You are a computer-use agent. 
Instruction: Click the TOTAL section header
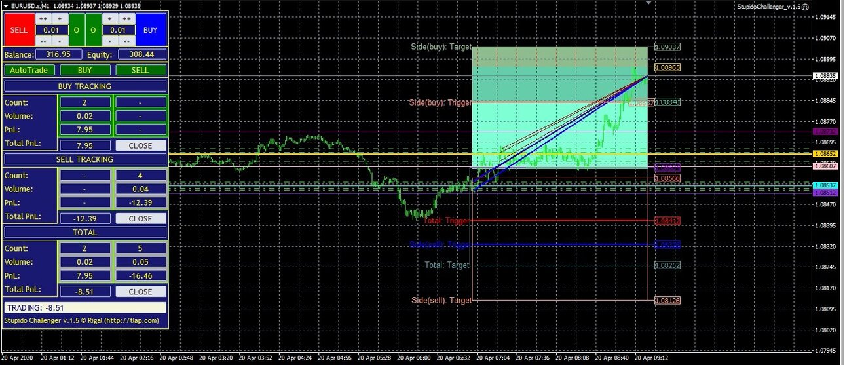(x=85, y=232)
